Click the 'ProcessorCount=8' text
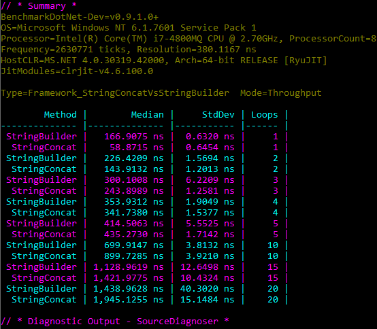 point(333,39)
